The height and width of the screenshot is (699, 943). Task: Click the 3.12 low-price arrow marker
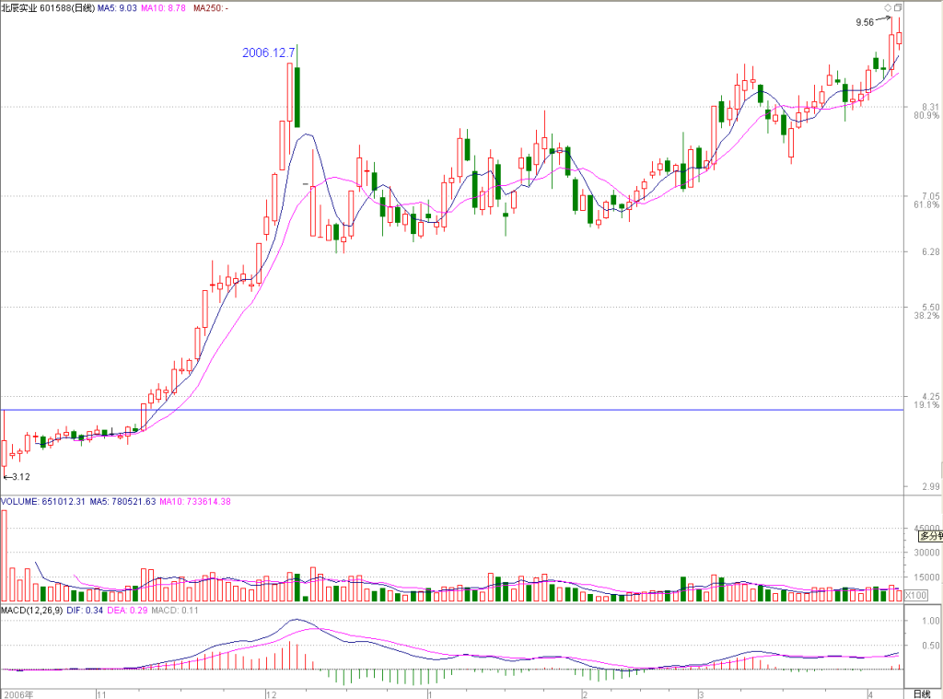tap(17, 476)
